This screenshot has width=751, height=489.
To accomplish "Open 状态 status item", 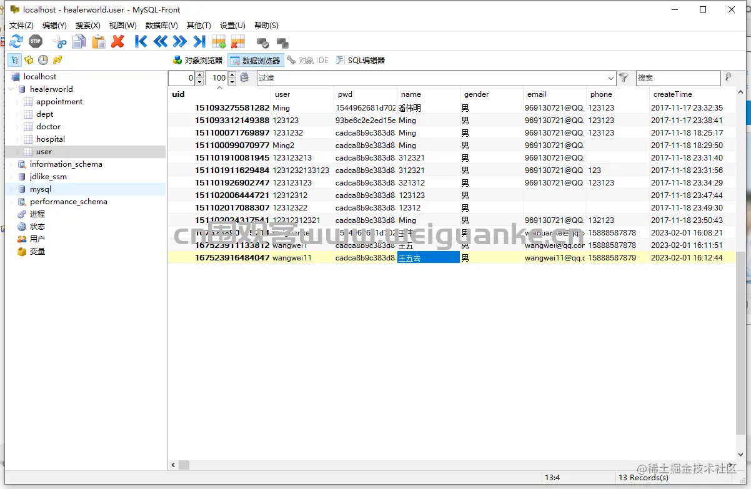I will [37, 227].
